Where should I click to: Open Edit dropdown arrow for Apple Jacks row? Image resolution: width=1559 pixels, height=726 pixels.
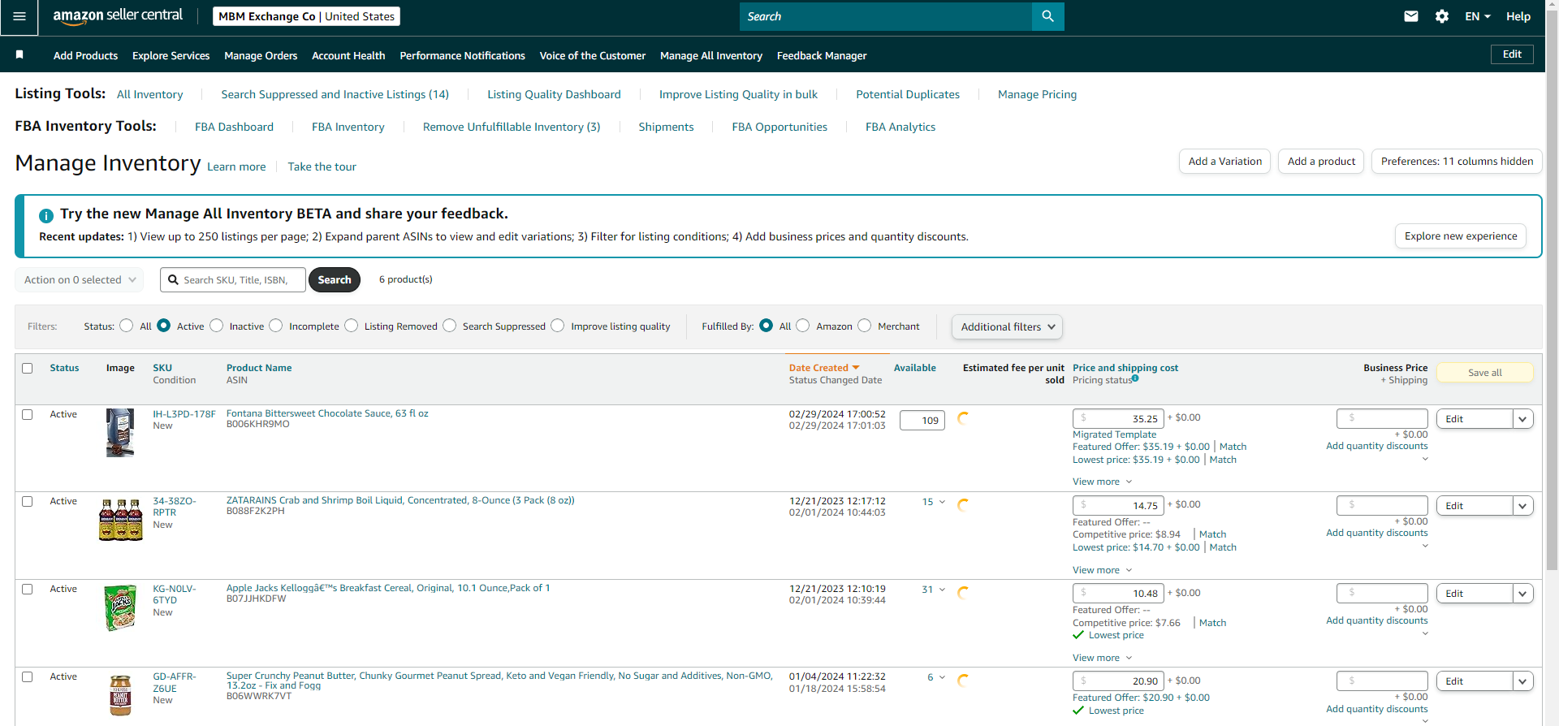(1522, 594)
